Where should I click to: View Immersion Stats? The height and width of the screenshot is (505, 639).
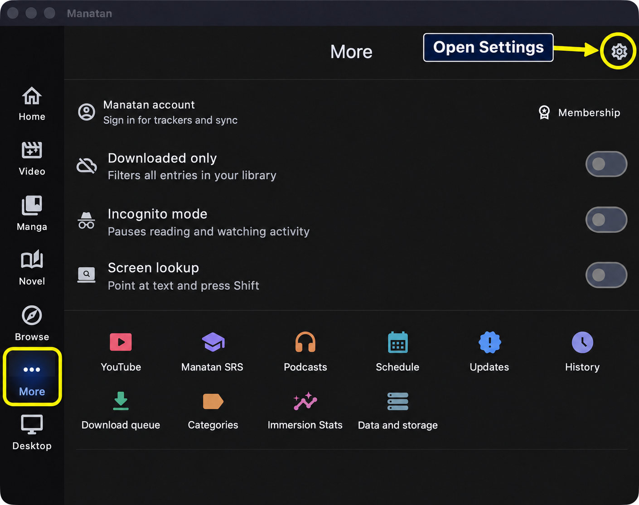[x=305, y=410]
